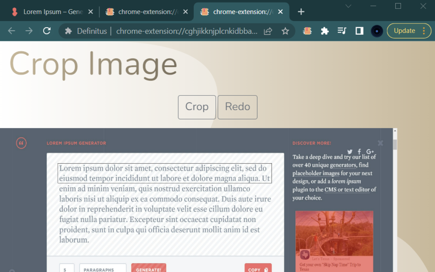The height and width of the screenshot is (272, 435).
Task: Click the paragraph count field showing 5
Action: (x=67, y=268)
